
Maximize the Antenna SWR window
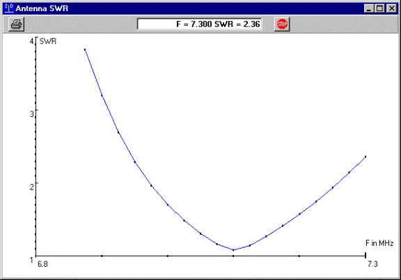pyautogui.click(x=380, y=8)
